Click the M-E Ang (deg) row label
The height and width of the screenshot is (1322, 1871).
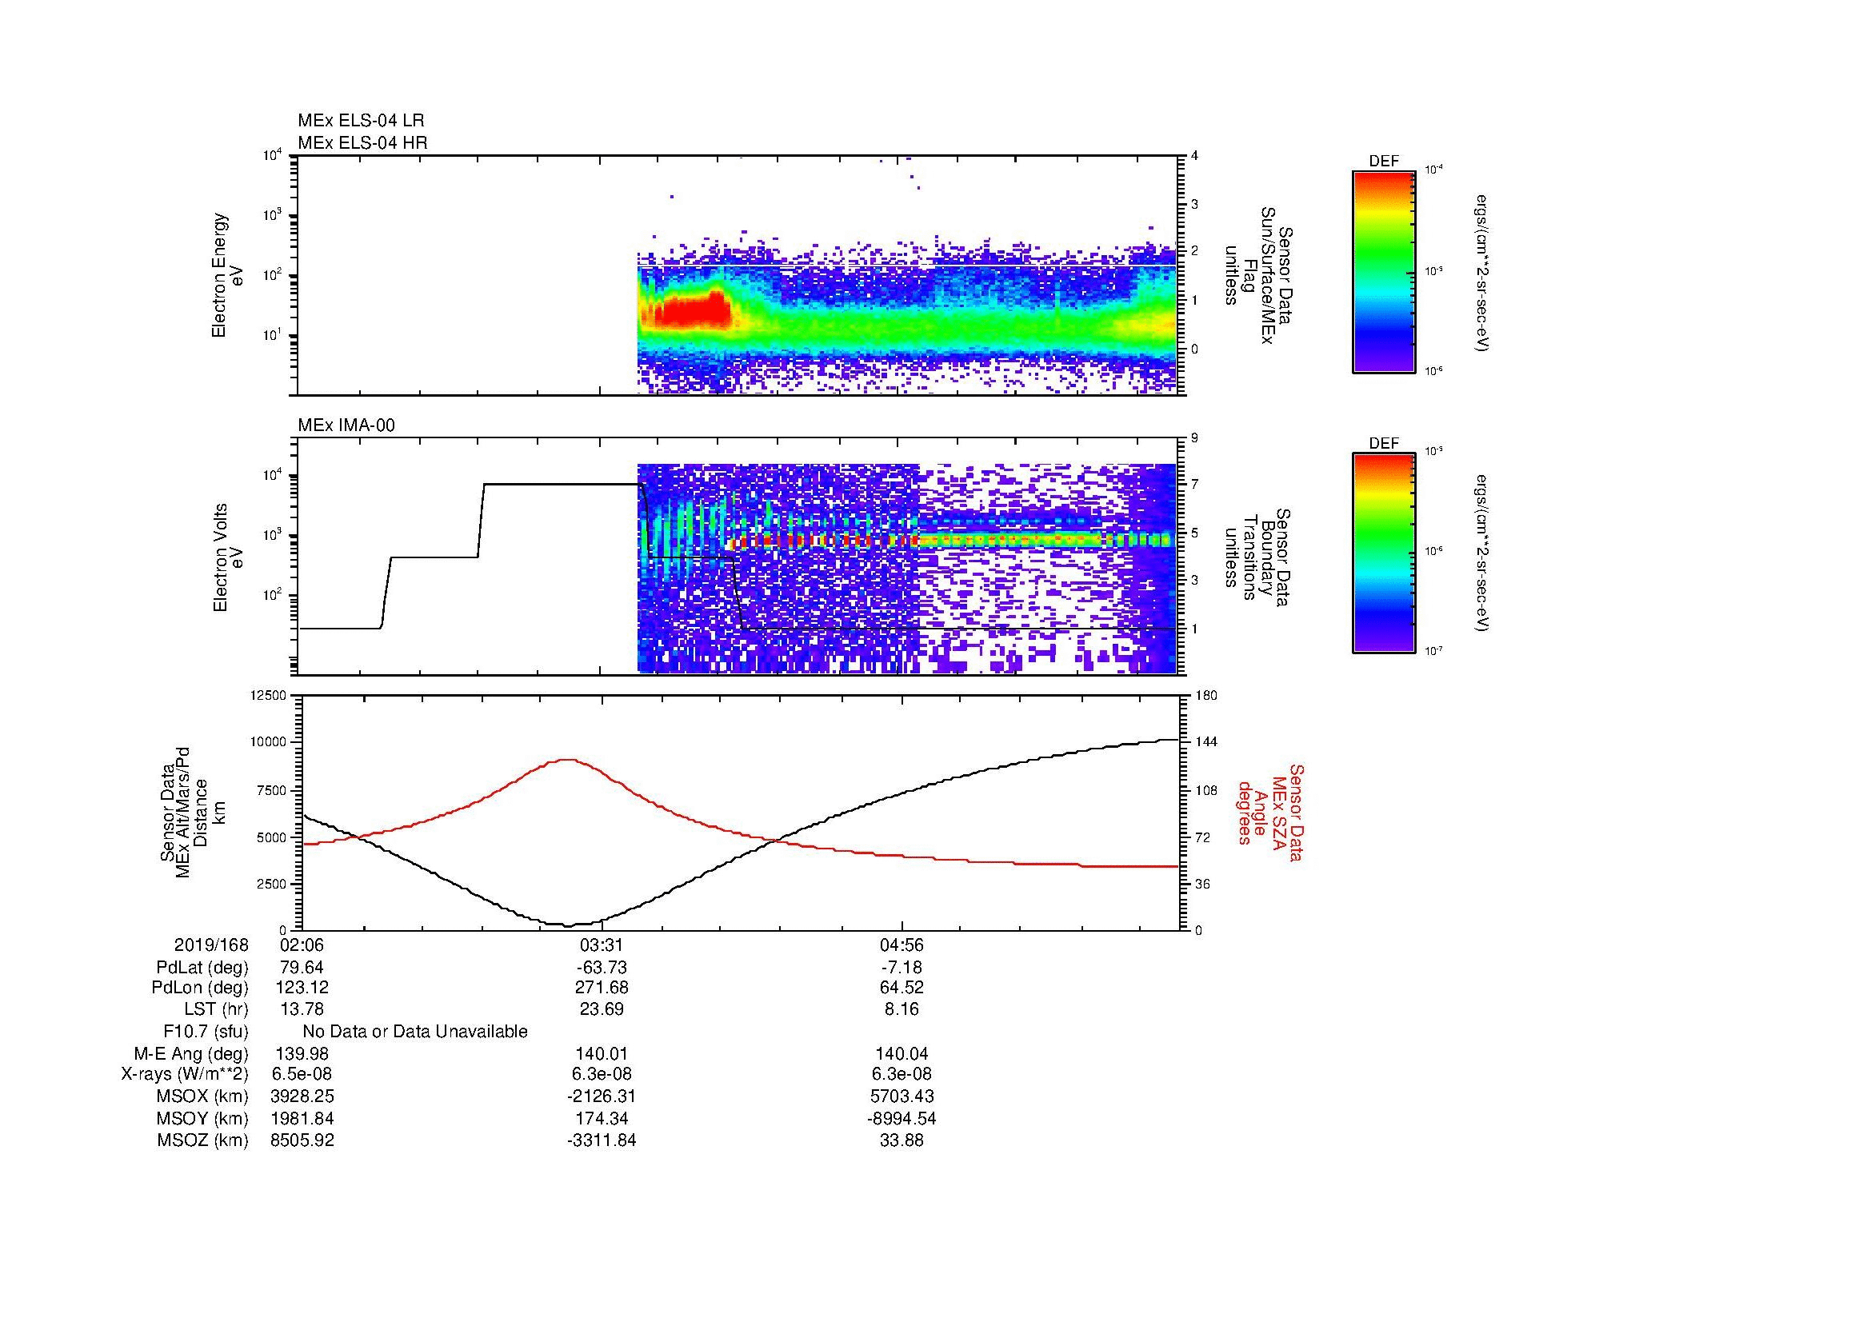coord(190,1054)
